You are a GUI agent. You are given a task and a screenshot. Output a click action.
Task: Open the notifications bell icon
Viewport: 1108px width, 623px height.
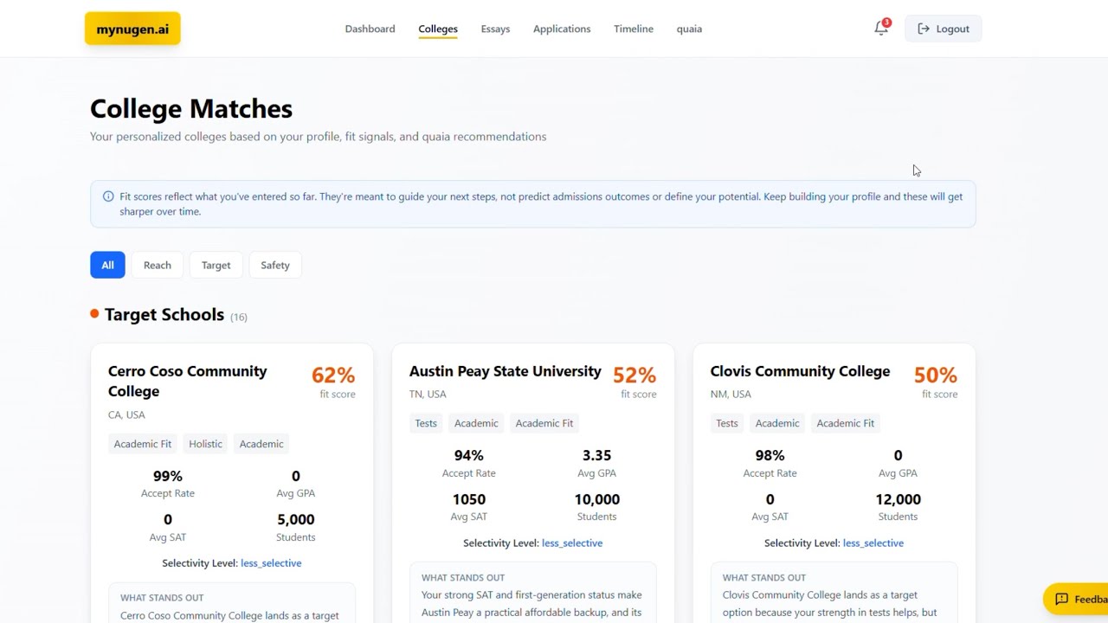881,29
